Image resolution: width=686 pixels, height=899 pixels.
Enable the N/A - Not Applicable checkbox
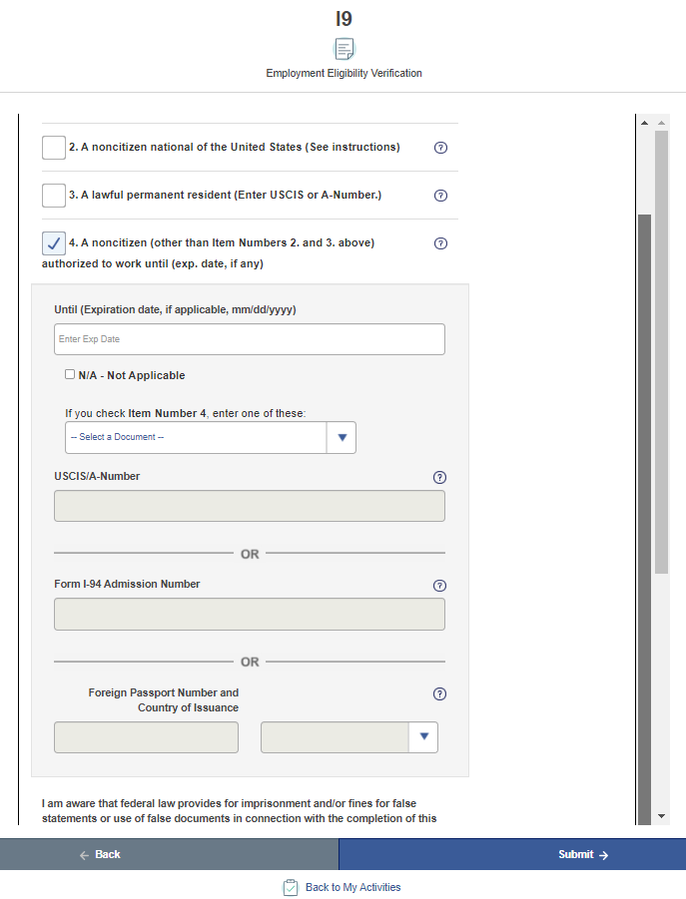pos(70,375)
